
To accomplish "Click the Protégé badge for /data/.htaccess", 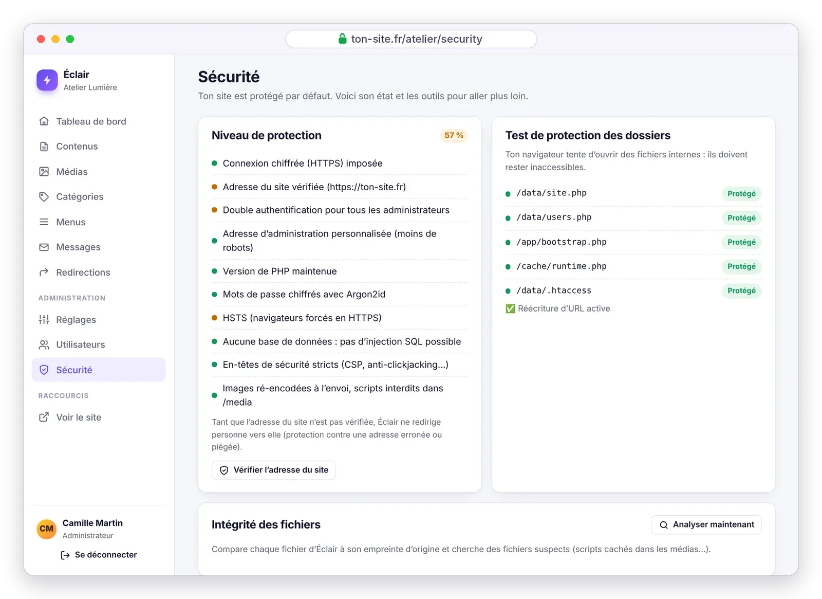I will (x=741, y=291).
